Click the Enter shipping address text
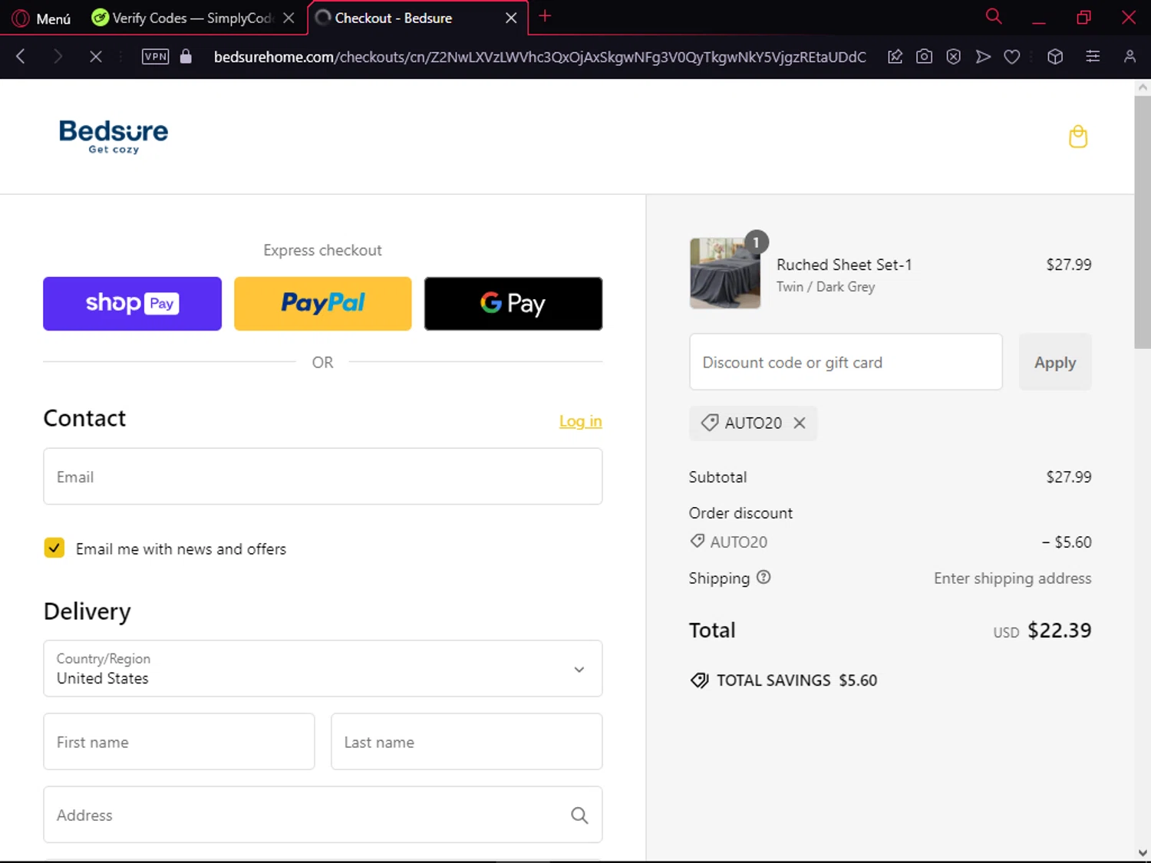This screenshot has height=863, width=1151. click(1012, 578)
